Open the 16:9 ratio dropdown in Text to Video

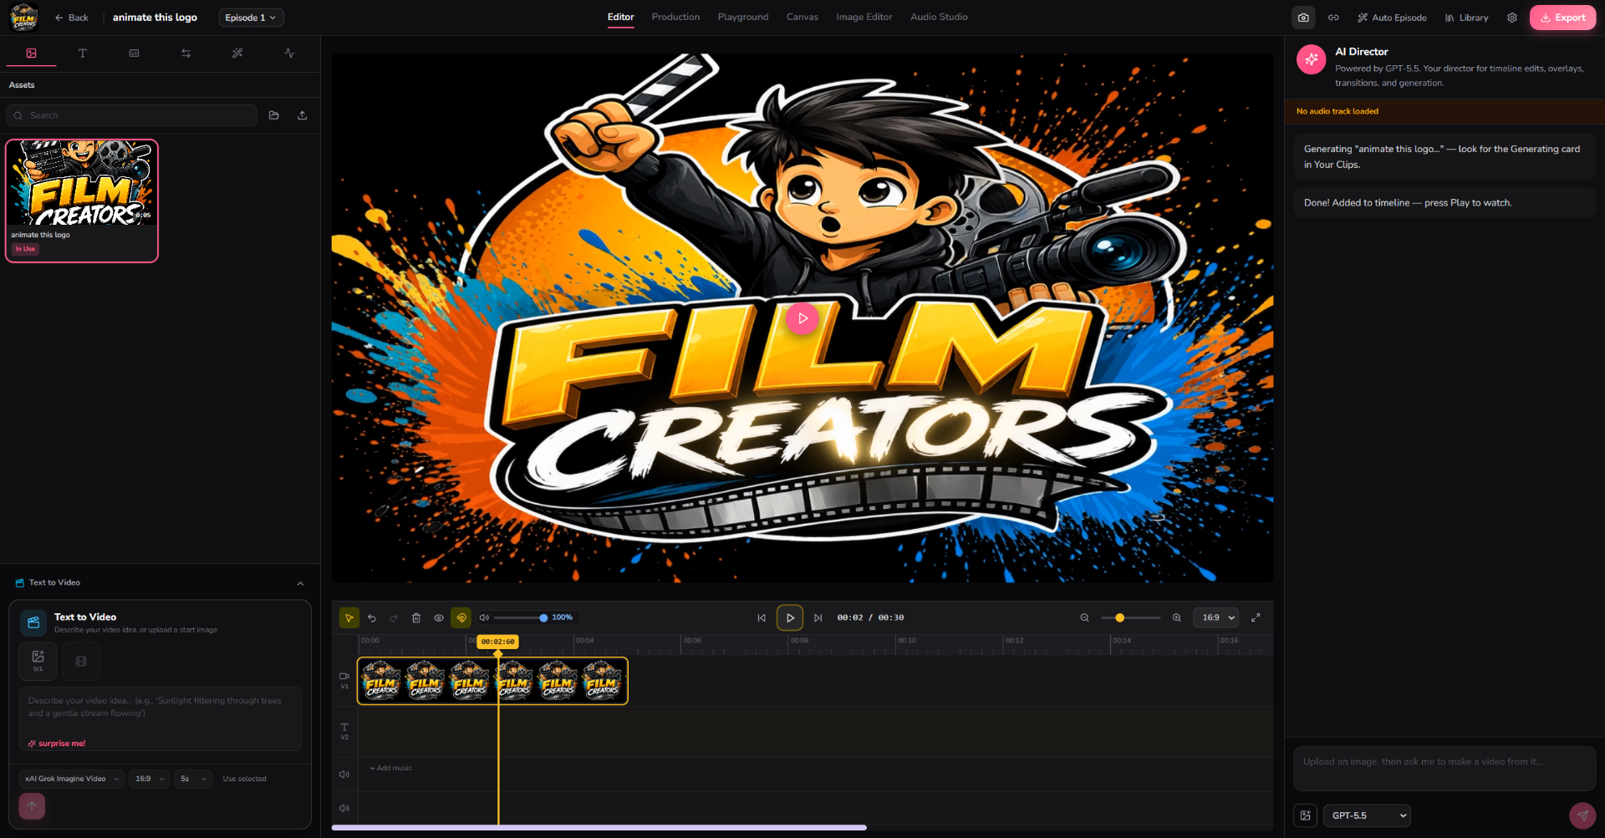point(150,779)
